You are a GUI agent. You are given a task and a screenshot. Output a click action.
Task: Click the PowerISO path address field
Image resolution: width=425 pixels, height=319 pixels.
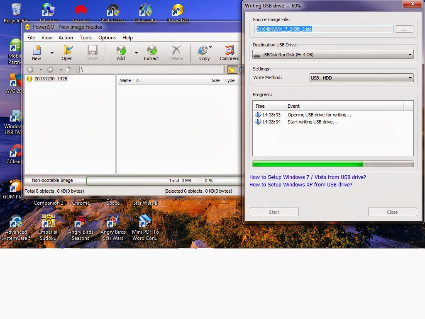point(151,70)
